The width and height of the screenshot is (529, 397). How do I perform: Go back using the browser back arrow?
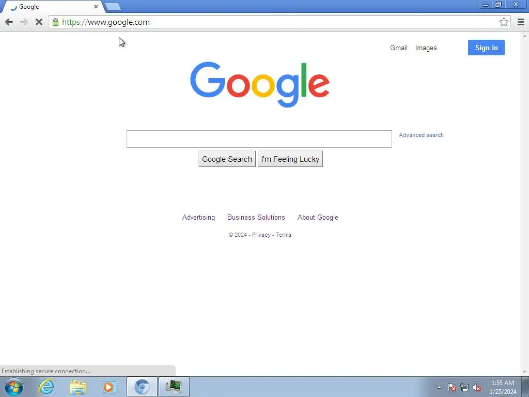[x=9, y=22]
